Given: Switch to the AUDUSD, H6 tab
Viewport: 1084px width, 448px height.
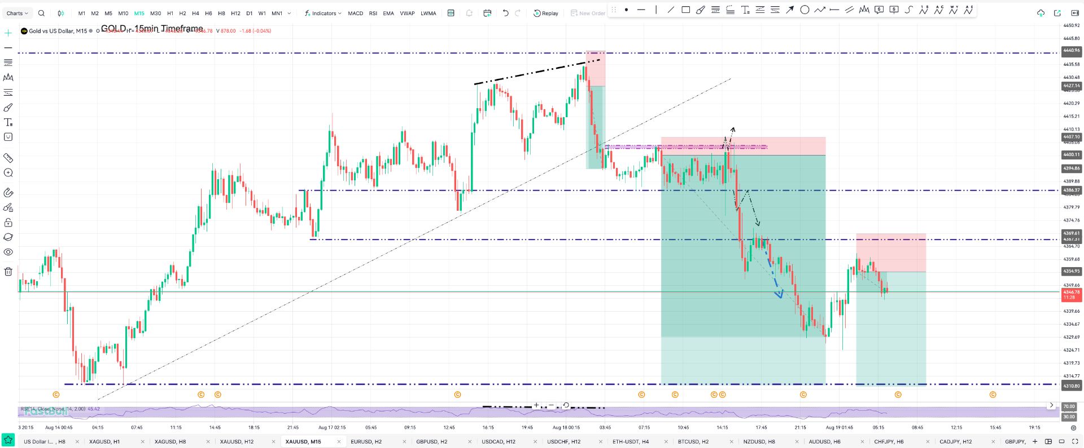Looking at the screenshot, I should [824, 442].
